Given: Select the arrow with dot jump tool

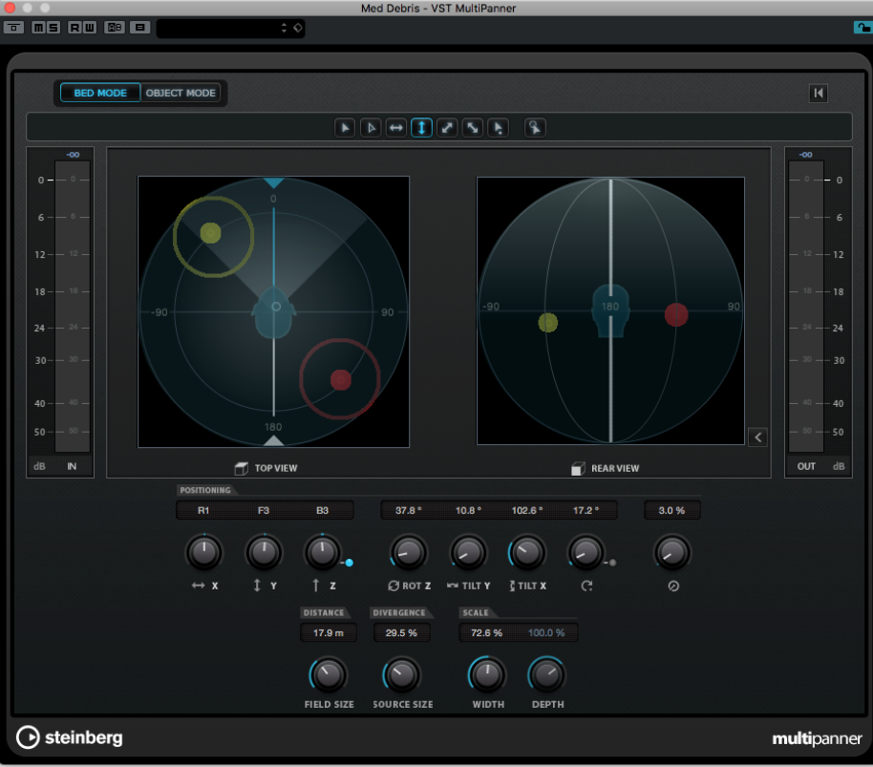Looking at the screenshot, I should (499, 128).
